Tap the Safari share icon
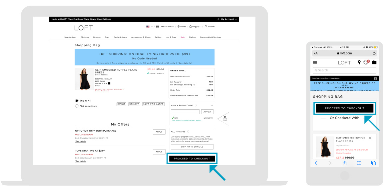Image resolution: width=383 pixels, height=192 pixels. (345, 163)
